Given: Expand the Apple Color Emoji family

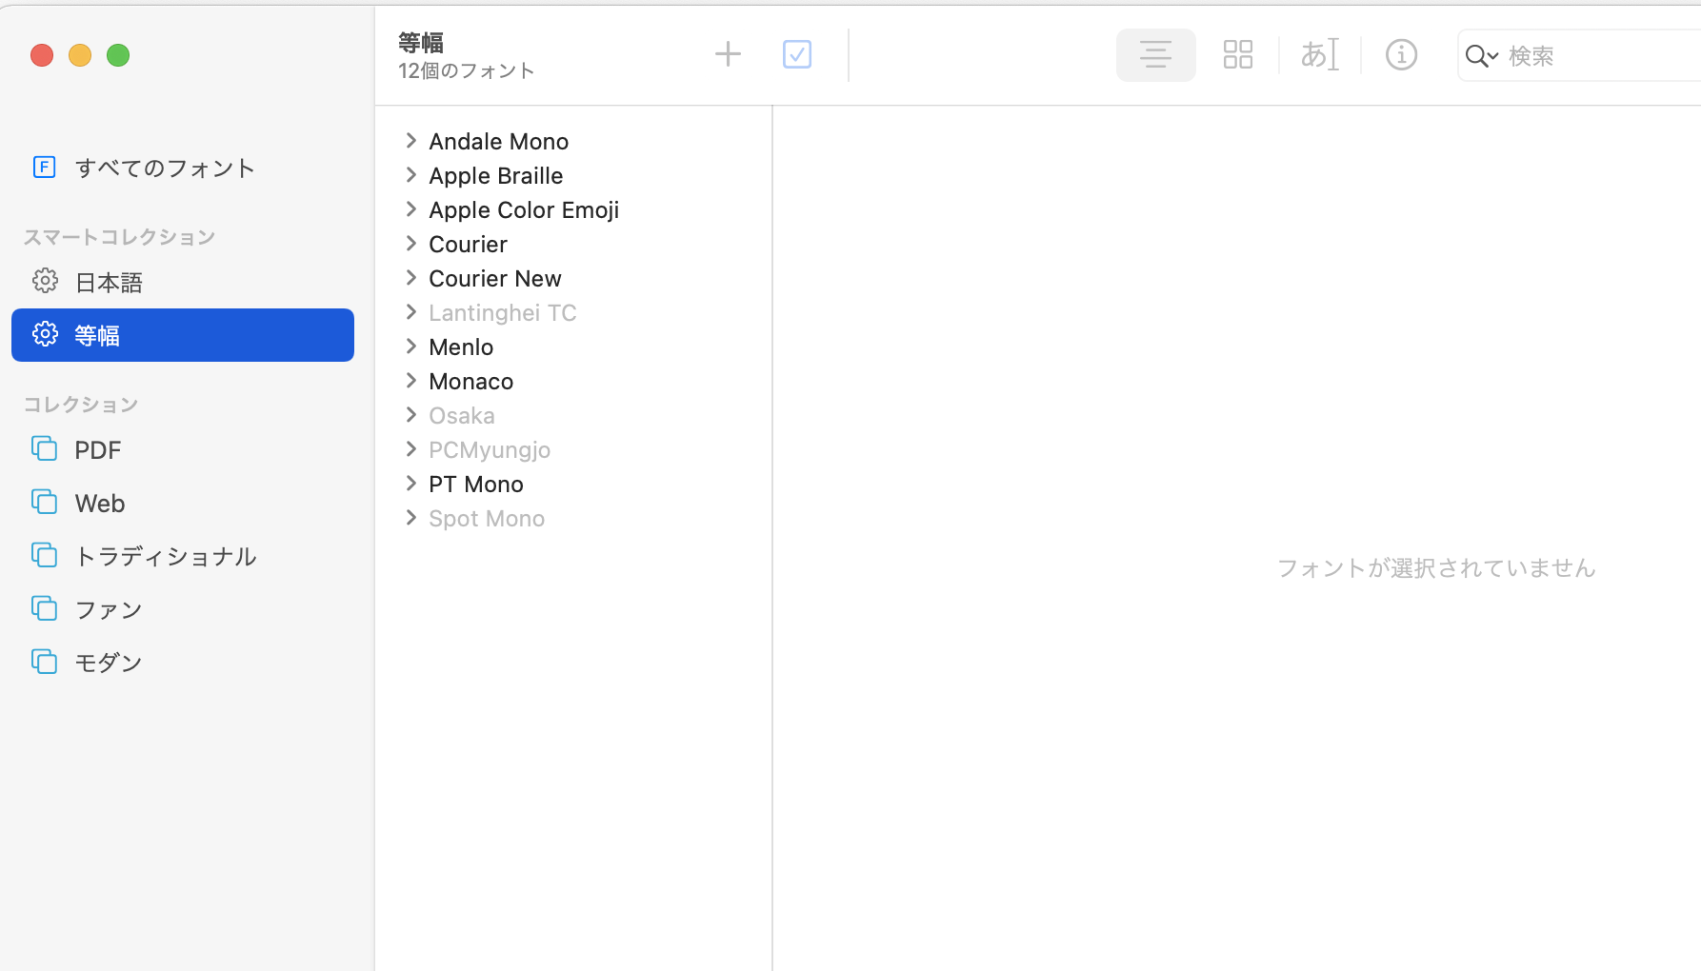Looking at the screenshot, I should pyautogui.click(x=411, y=209).
